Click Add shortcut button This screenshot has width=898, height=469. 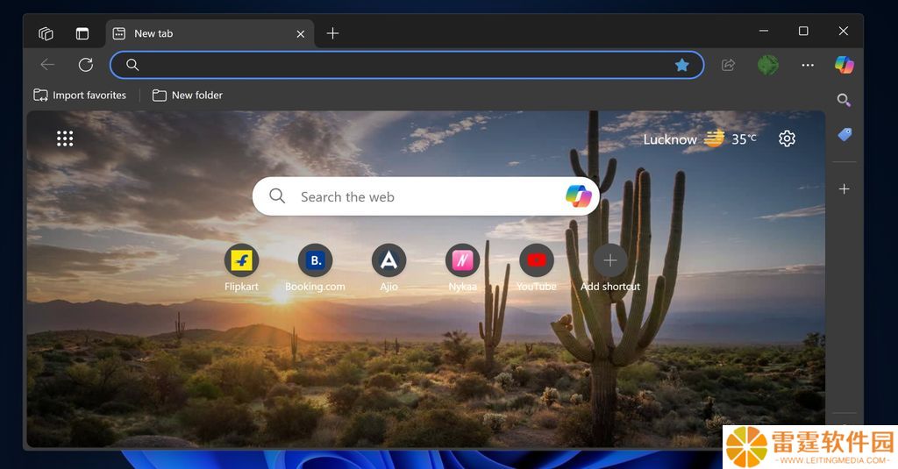pyautogui.click(x=610, y=267)
